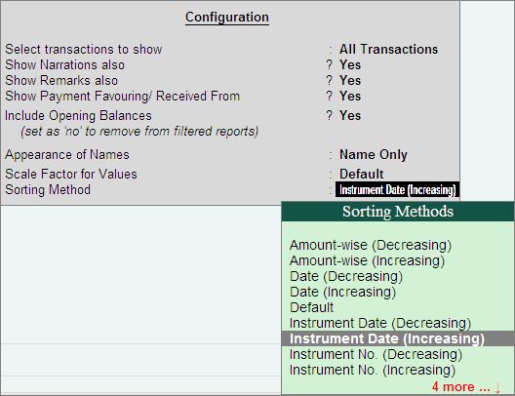Toggle Show Narrations also Yes value
Image resolution: width=515 pixels, height=396 pixels.
[x=350, y=65]
